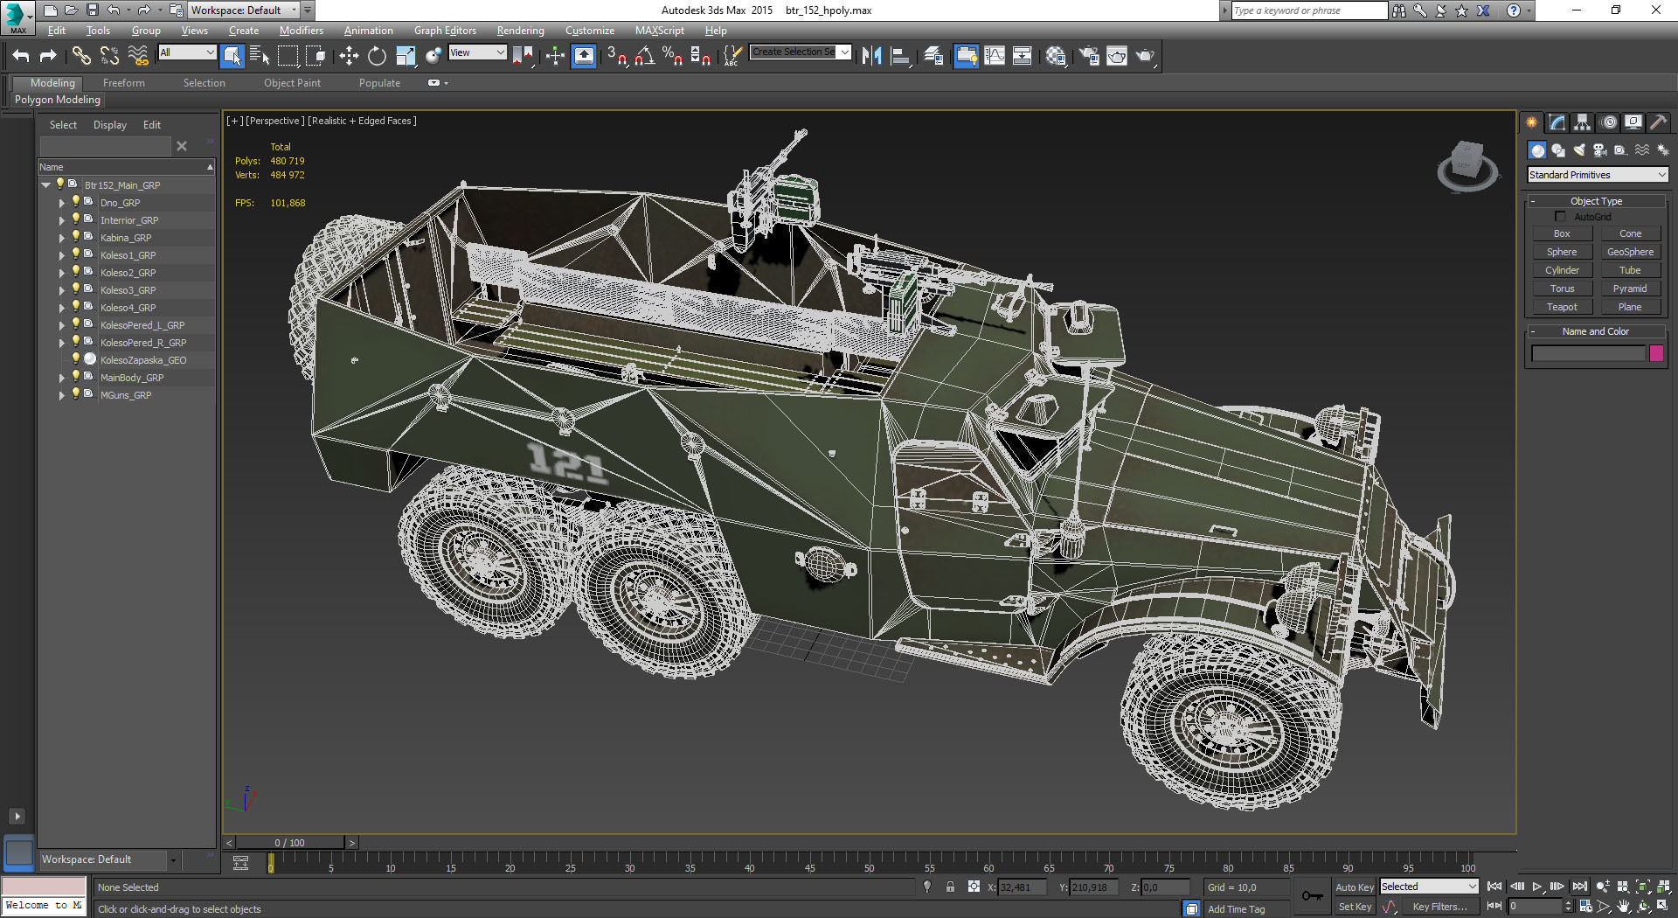Image resolution: width=1678 pixels, height=918 pixels.
Task: Activate Select and Move tool
Action: pyautogui.click(x=349, y=56)
